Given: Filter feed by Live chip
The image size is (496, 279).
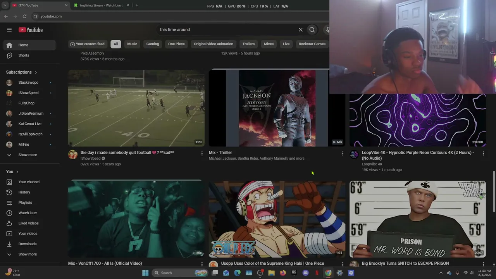Looking at the screenshot, I should (x=286, y=44).
